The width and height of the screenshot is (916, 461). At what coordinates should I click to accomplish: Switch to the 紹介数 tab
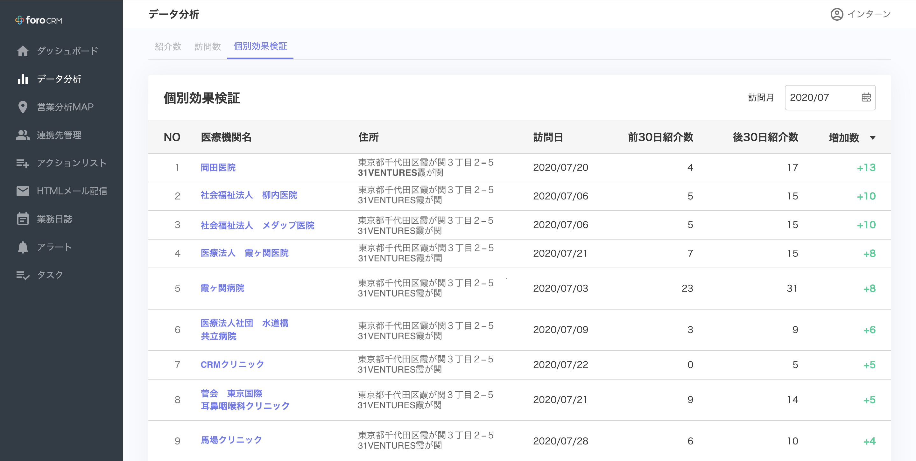click(168, 46)
